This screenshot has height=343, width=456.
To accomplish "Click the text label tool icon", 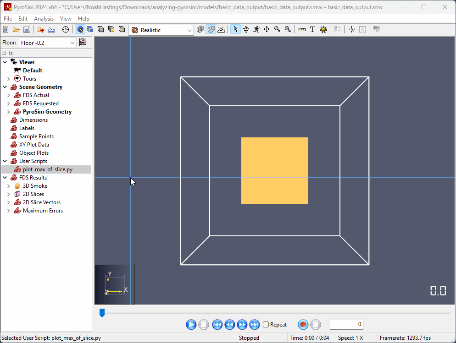I will click(x=312, y=30).
